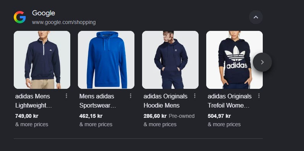Viewport: 304px width, 151px height.
Task: Open the navy hoodie tracksuit image
Action: [x=170, y=60]
